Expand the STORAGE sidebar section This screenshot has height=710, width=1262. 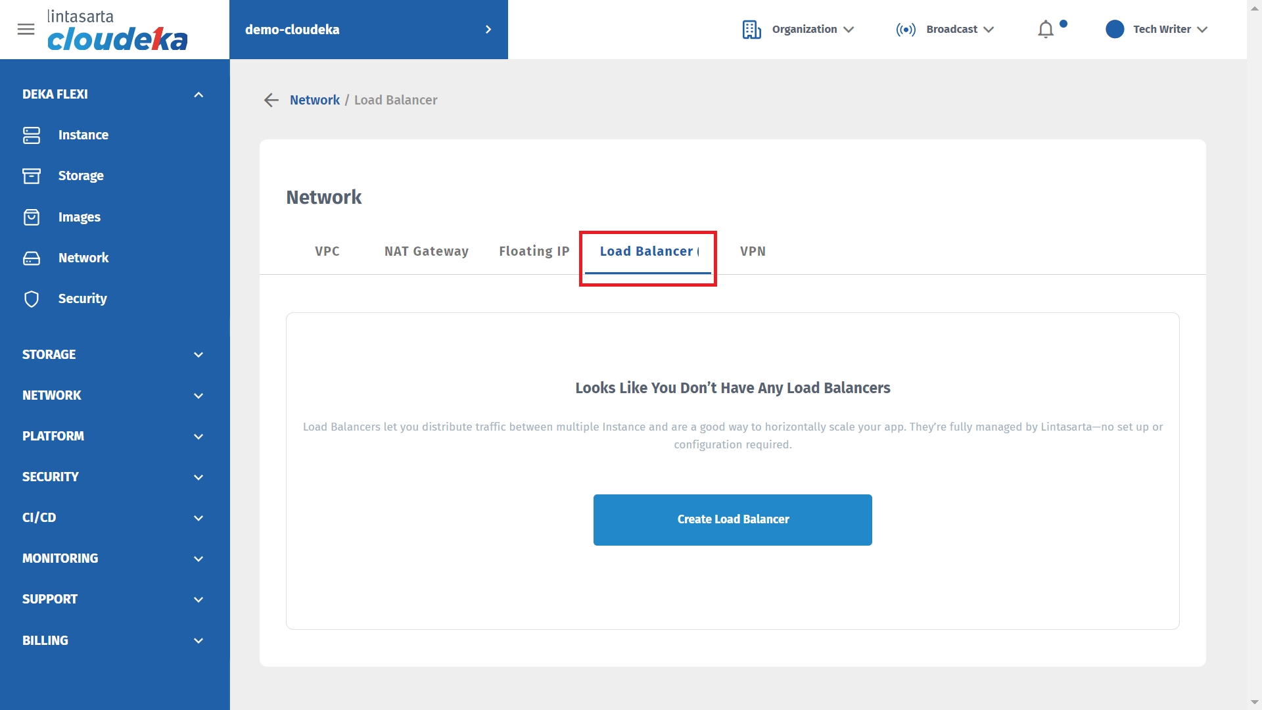click(x=199, y=355)
